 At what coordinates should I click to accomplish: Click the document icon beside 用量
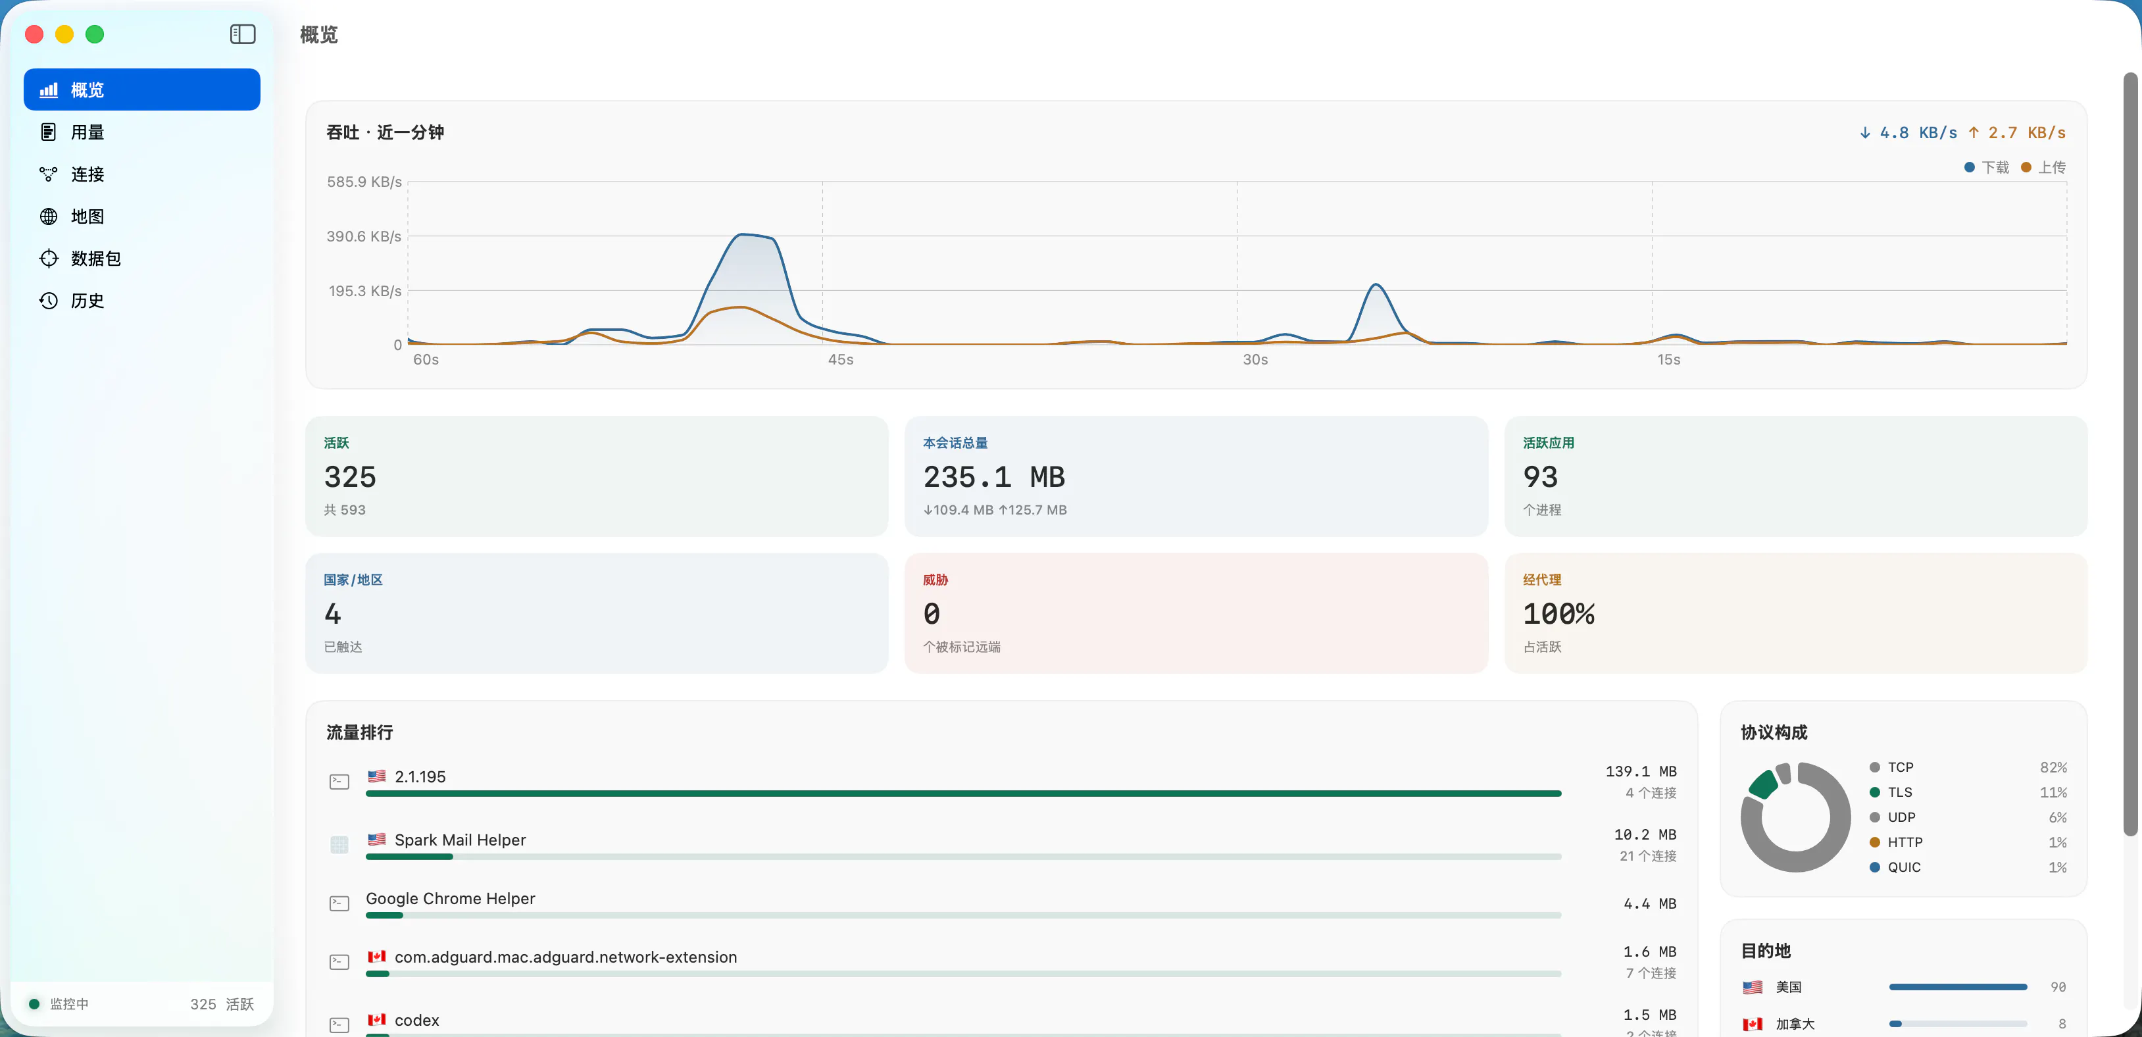tap(49, 132)
